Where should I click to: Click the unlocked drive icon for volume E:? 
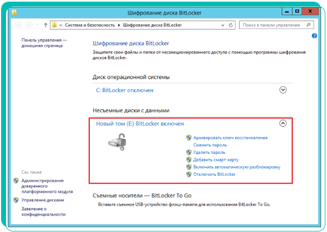point(117,142)
